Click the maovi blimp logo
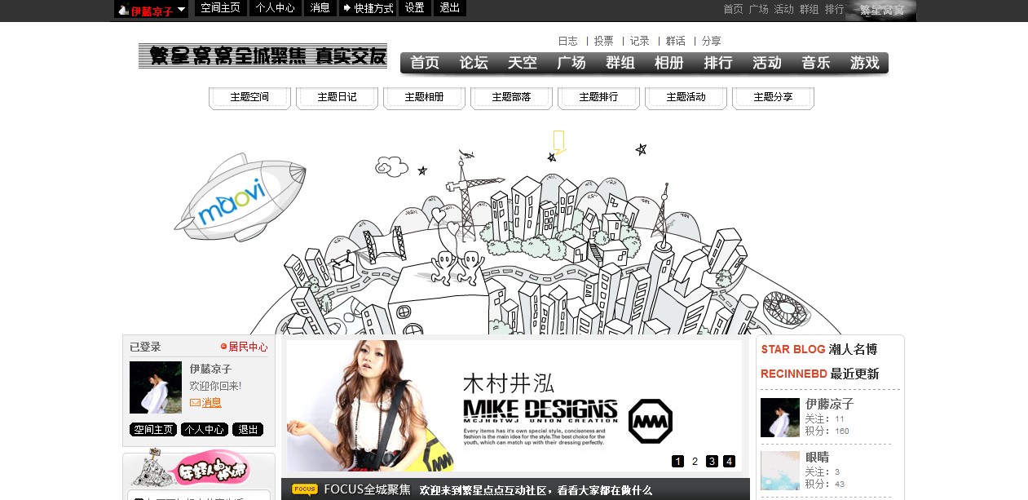Screen dimensions: 1028x500 [239, 197]
